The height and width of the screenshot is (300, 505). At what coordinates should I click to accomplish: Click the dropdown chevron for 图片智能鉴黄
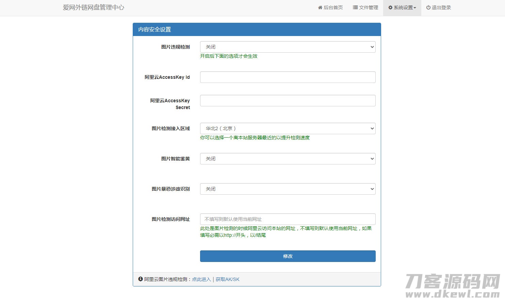pos(372,159)
